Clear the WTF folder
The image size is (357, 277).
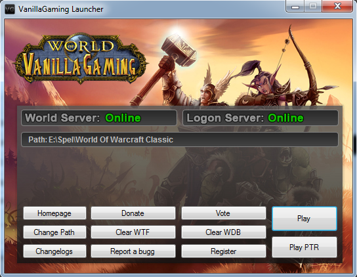click(x=133, y=232)
